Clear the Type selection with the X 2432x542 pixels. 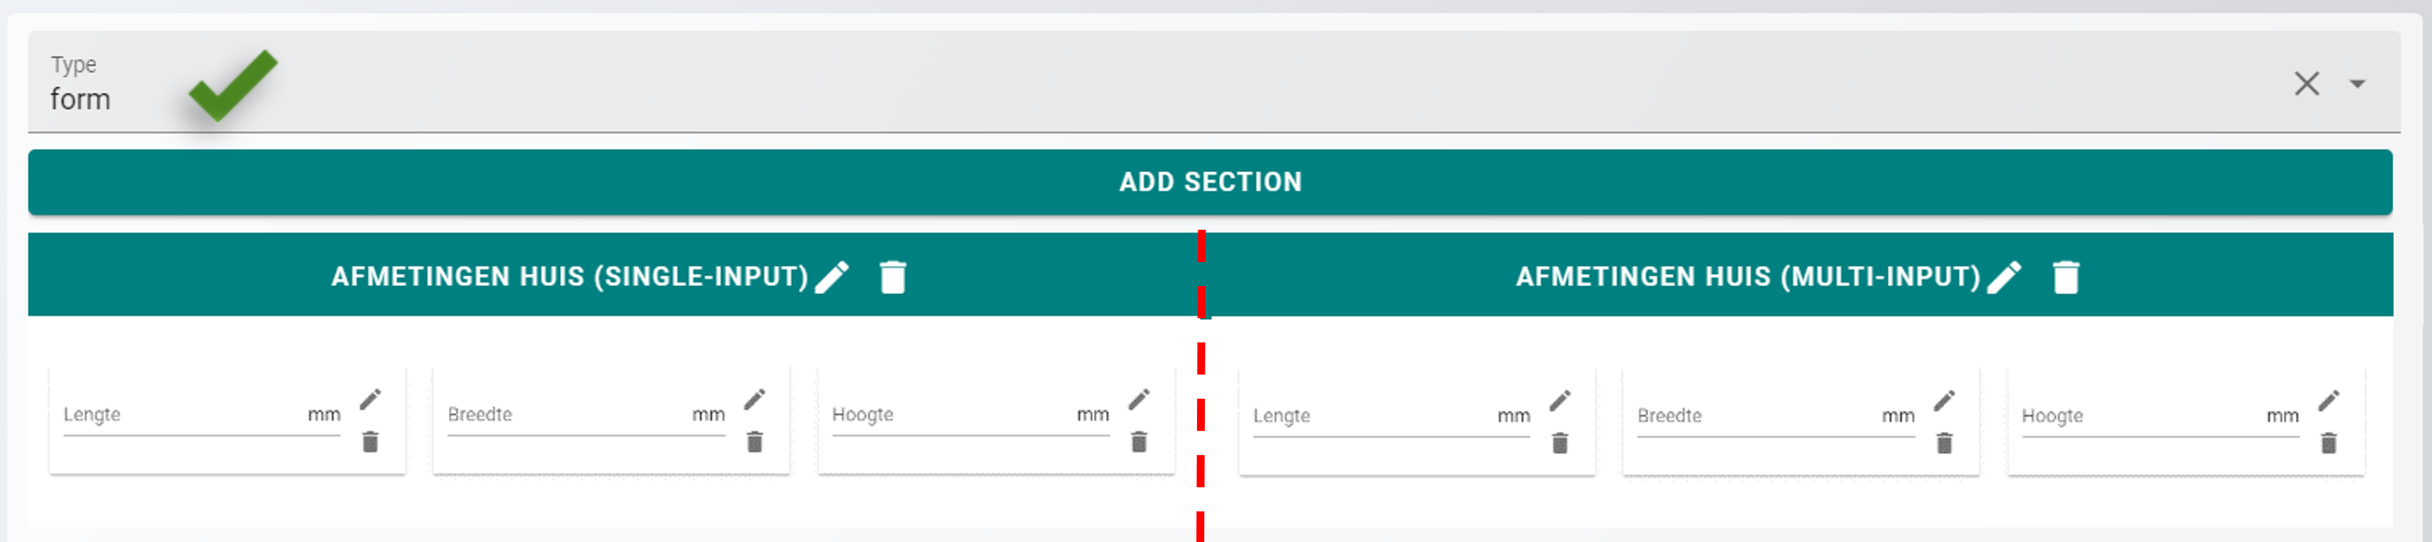[x=2306, y=84]
